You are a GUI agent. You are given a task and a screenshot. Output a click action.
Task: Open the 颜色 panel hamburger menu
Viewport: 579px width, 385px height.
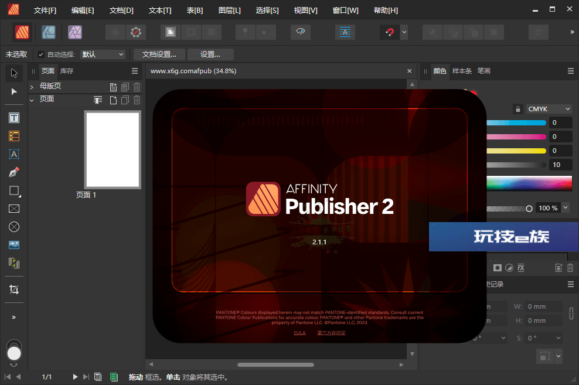[x=571, y=71]
